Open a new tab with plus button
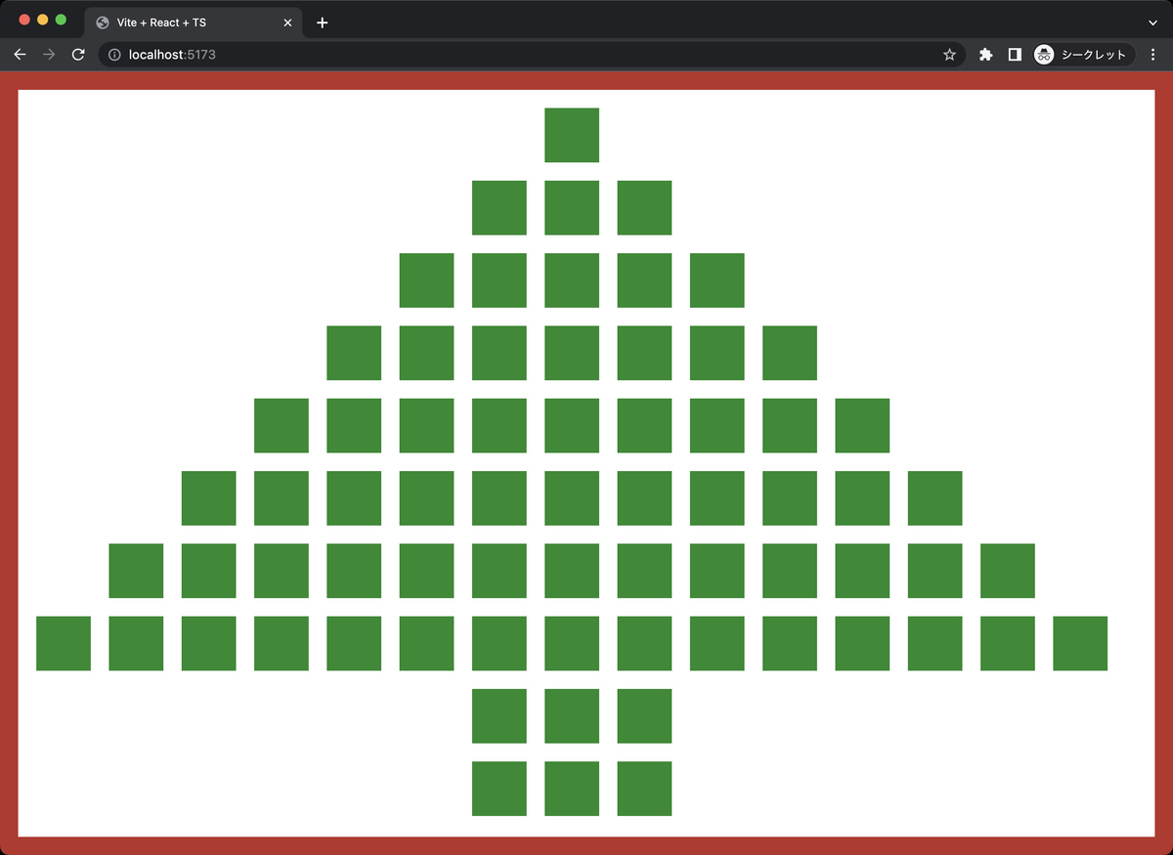1173x855 pixels. (323, 22)
